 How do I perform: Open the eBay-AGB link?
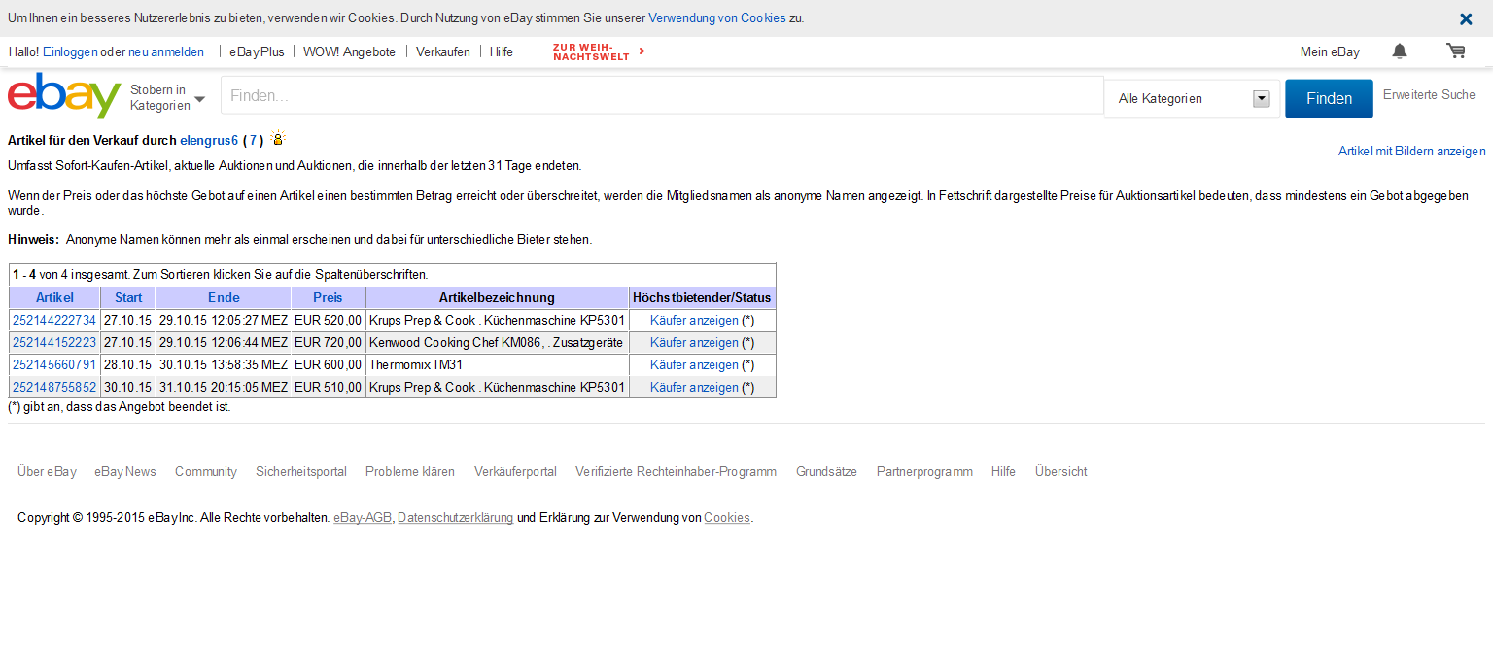(x=363, y=518)
